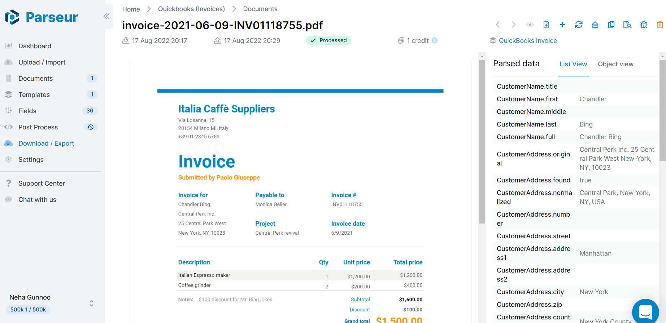
Task: Click the Fields count badge 36
Action: coord(90,111)
